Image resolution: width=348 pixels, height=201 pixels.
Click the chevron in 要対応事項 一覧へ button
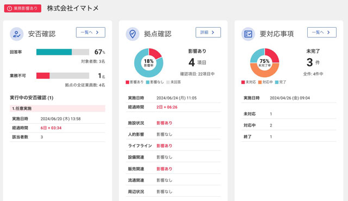328,33
